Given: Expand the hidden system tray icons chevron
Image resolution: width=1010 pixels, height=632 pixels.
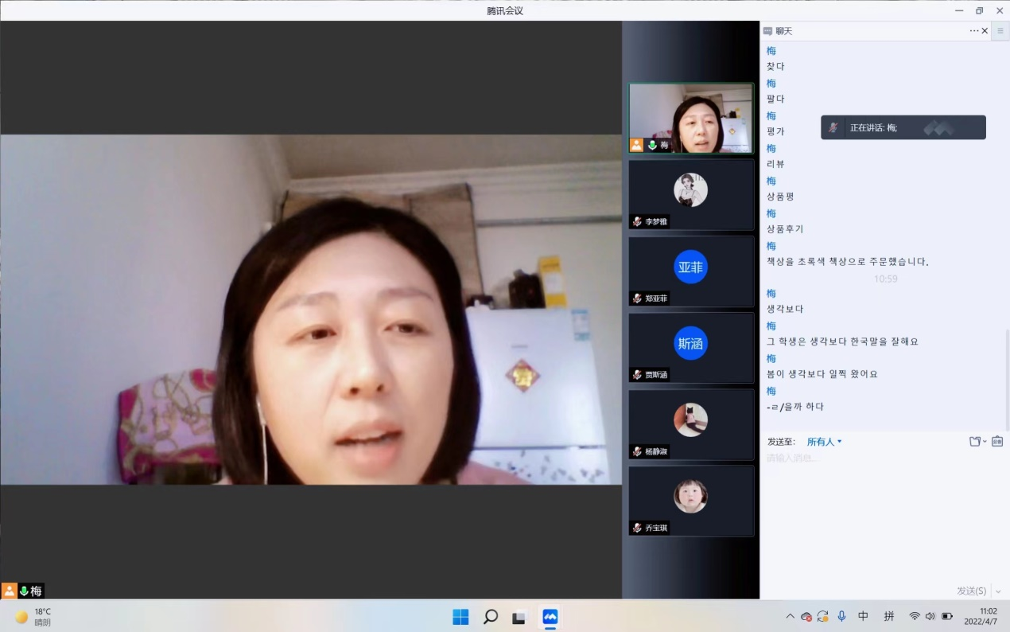Looking at the screenshot, I should (x=790, y=616).
